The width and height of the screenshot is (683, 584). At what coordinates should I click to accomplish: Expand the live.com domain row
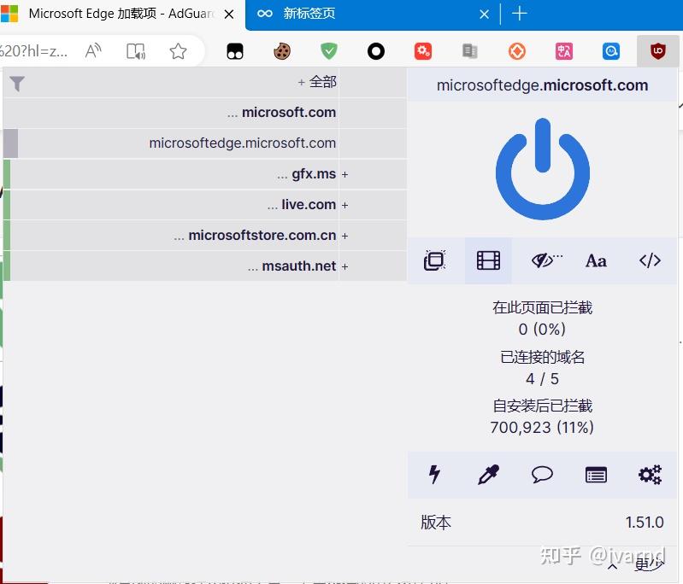[344, 205]
